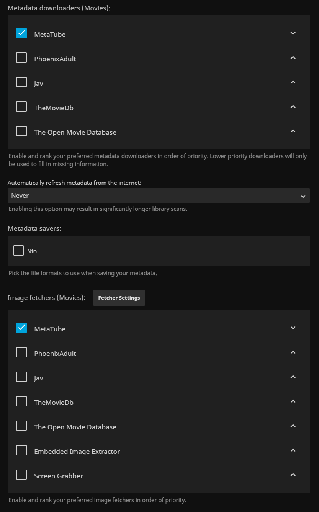
Task: Raise TheMovieDb metadata downloader priority
Action: click(x=293, y=107)
